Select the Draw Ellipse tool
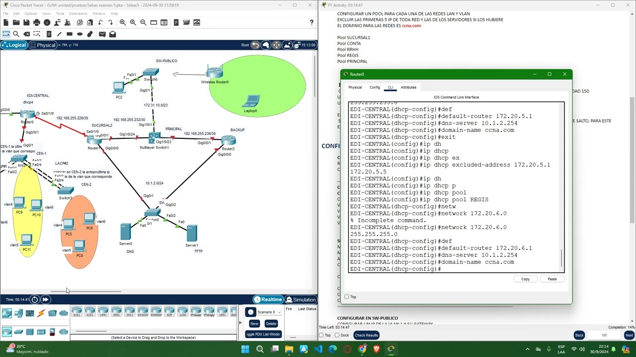 click(x=79, y=34)
